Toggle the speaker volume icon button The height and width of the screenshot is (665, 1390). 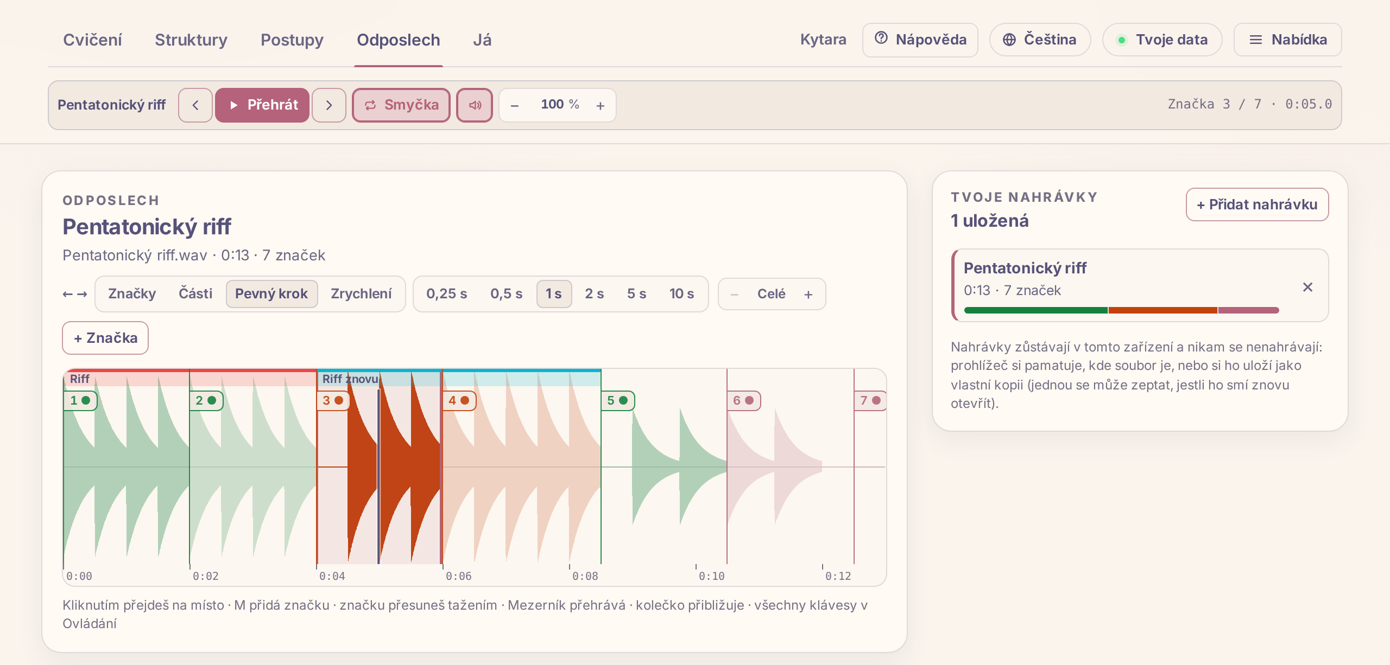point(475,105)
